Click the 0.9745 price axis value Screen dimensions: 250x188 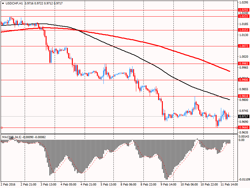[x=244, y=111]
